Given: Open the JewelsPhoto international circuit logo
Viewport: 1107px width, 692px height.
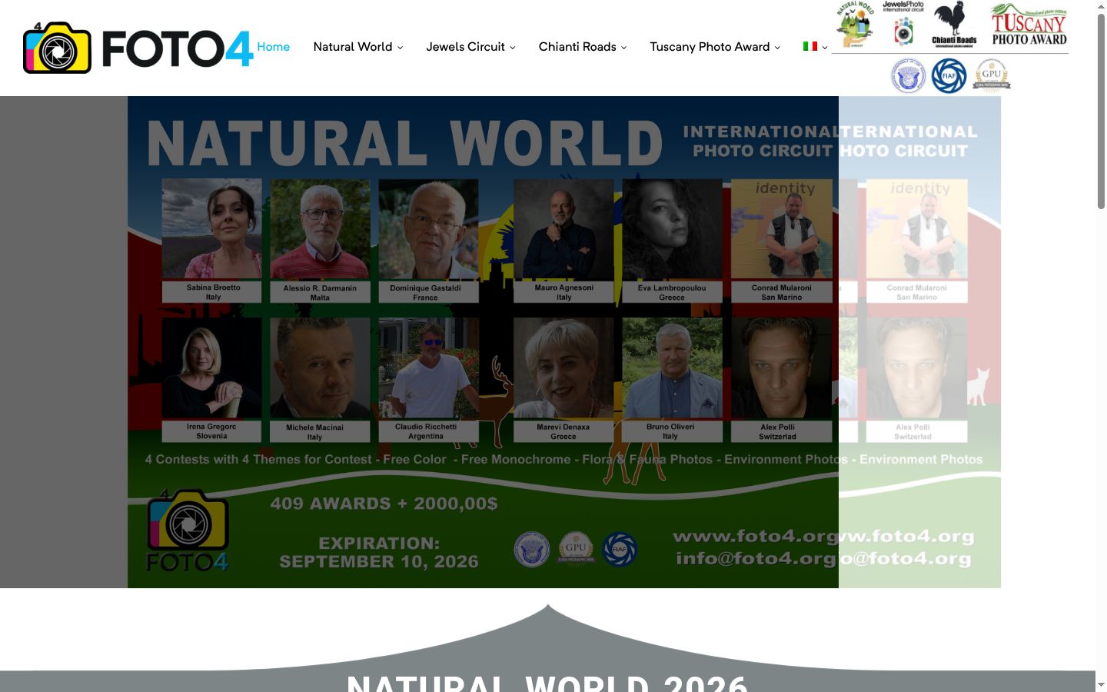Looking at the screenshot, I should 903,24.
